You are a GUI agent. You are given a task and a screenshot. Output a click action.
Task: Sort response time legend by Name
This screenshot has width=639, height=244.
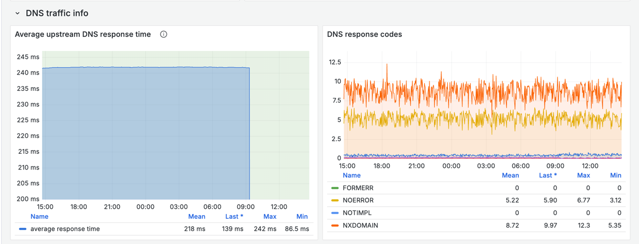[39, 216]
